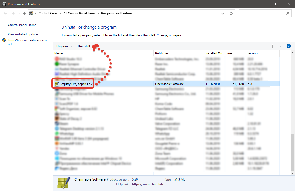Expand the address bar dropdown chevron
The image size is (295, 191).
[222, 13]
